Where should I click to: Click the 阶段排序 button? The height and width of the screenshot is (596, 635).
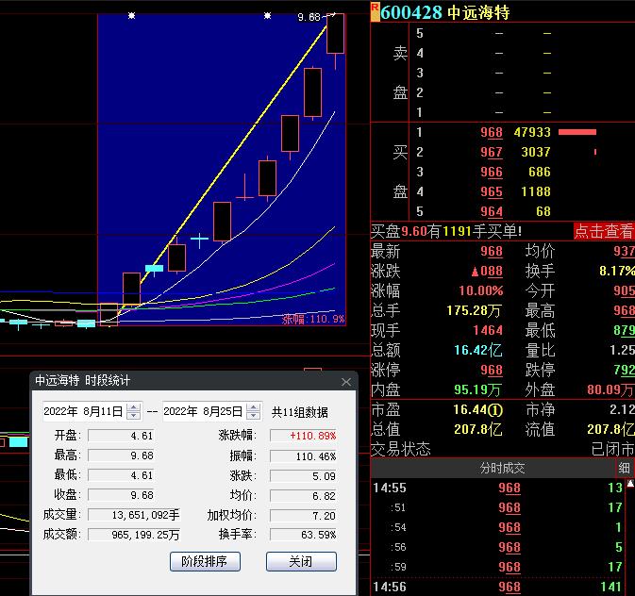click(205, 562)
